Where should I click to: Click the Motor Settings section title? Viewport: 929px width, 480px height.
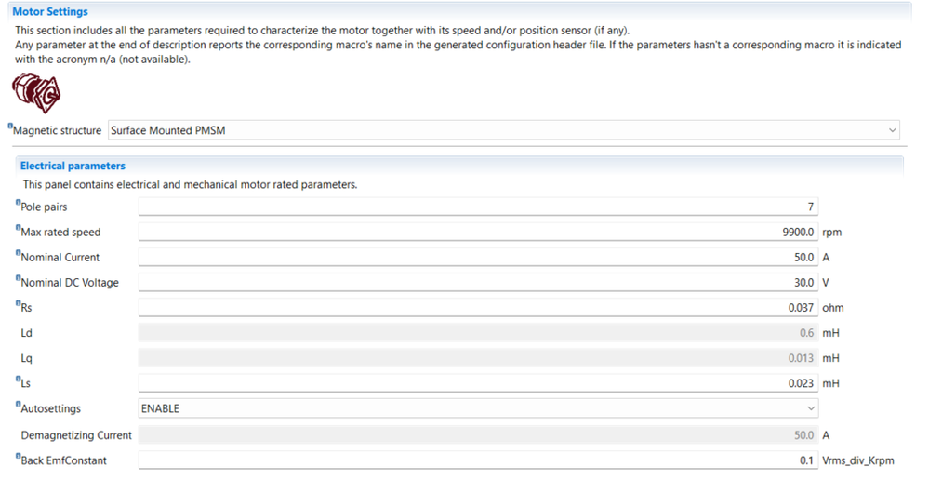tap(50, 12)
